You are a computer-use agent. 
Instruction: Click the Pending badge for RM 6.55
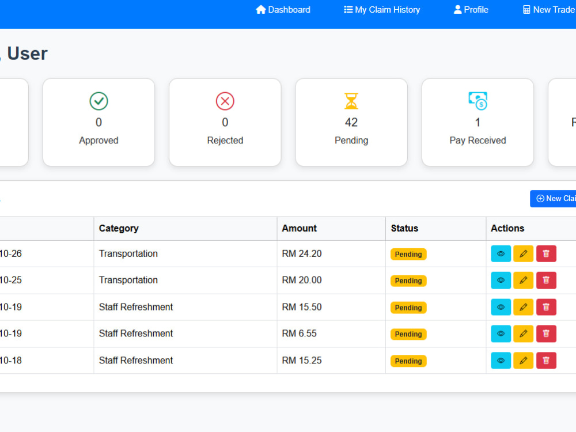coord(408,334)
